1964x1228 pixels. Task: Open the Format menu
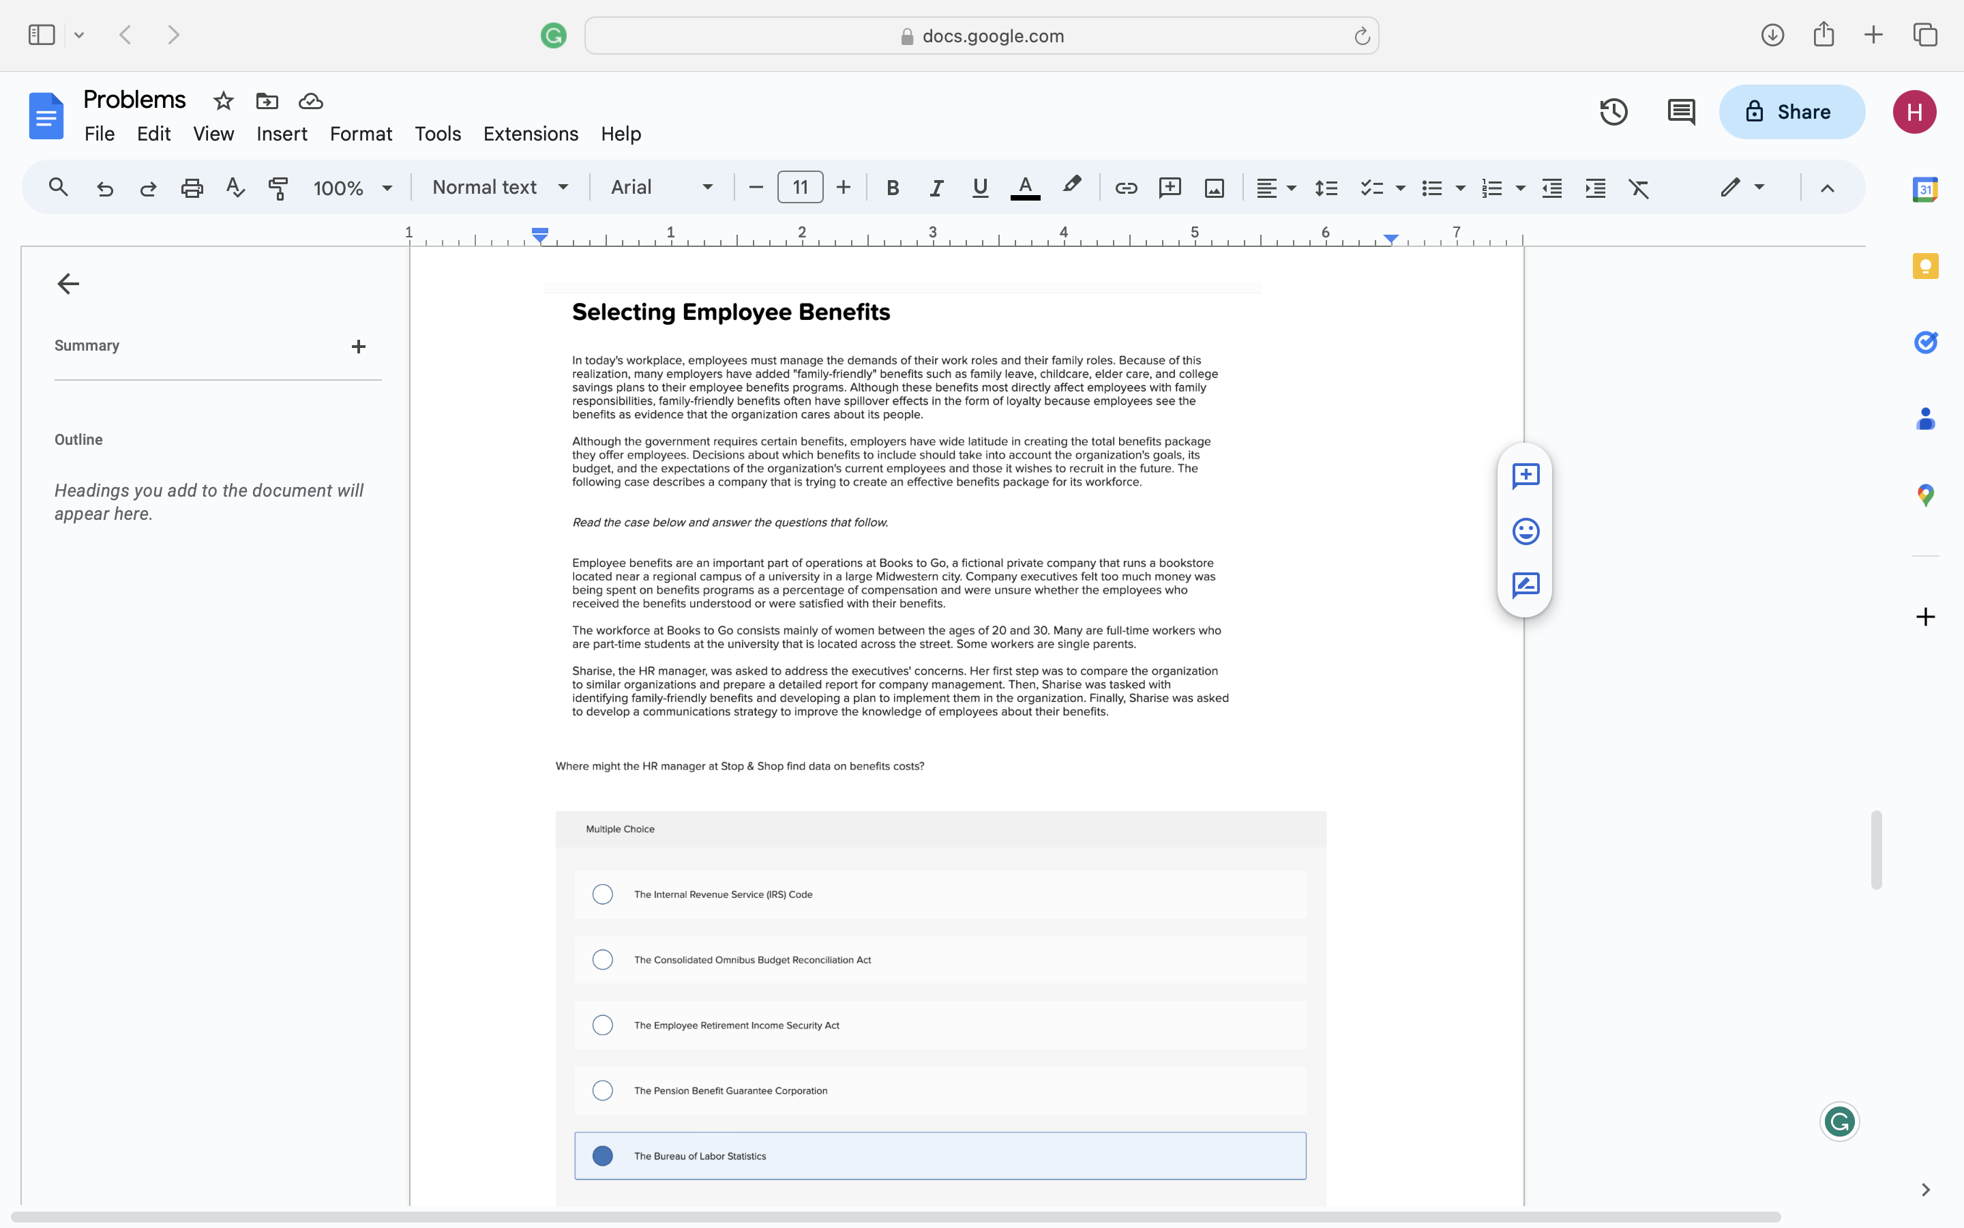pos(361,133)
